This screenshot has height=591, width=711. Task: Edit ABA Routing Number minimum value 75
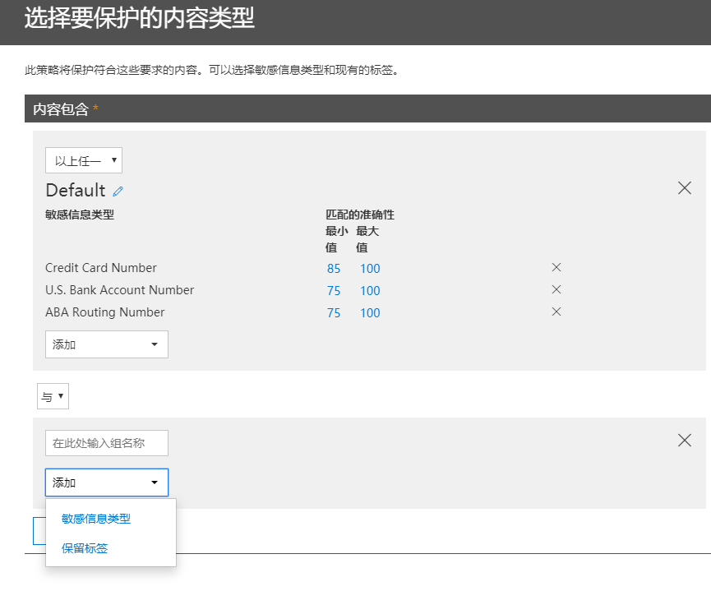click(x=334, y=313)
